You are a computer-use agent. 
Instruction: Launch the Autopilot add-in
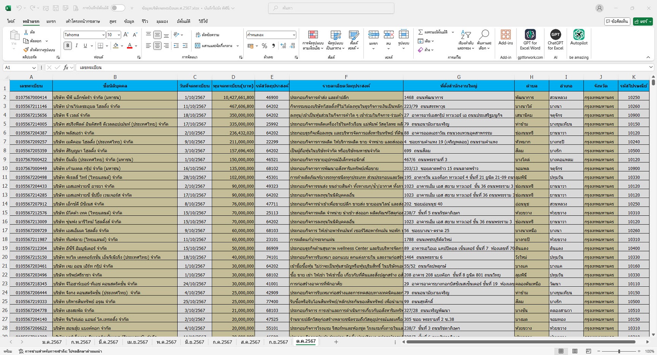tap(579, 35)
